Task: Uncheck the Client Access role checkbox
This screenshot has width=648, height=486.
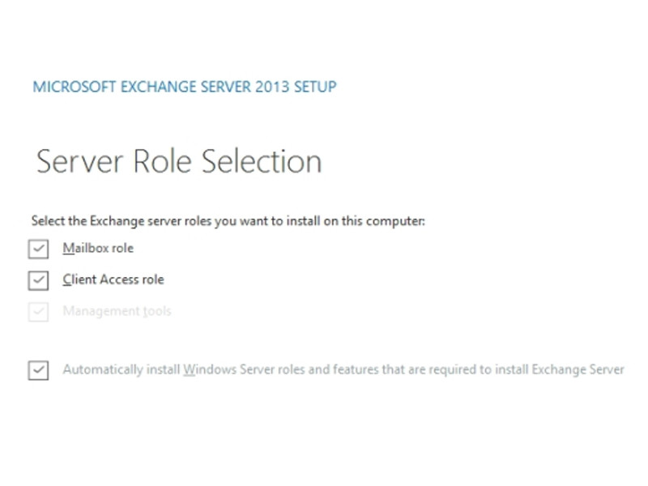Action: [x=38, y=280]
